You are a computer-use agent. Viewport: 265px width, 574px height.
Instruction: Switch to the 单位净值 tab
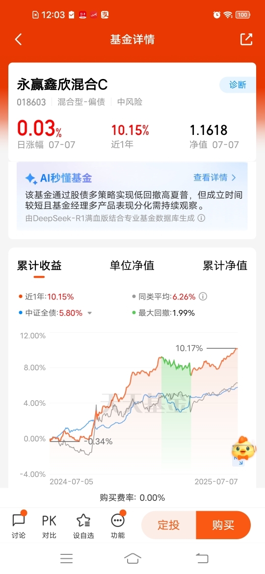pos(132,265)
